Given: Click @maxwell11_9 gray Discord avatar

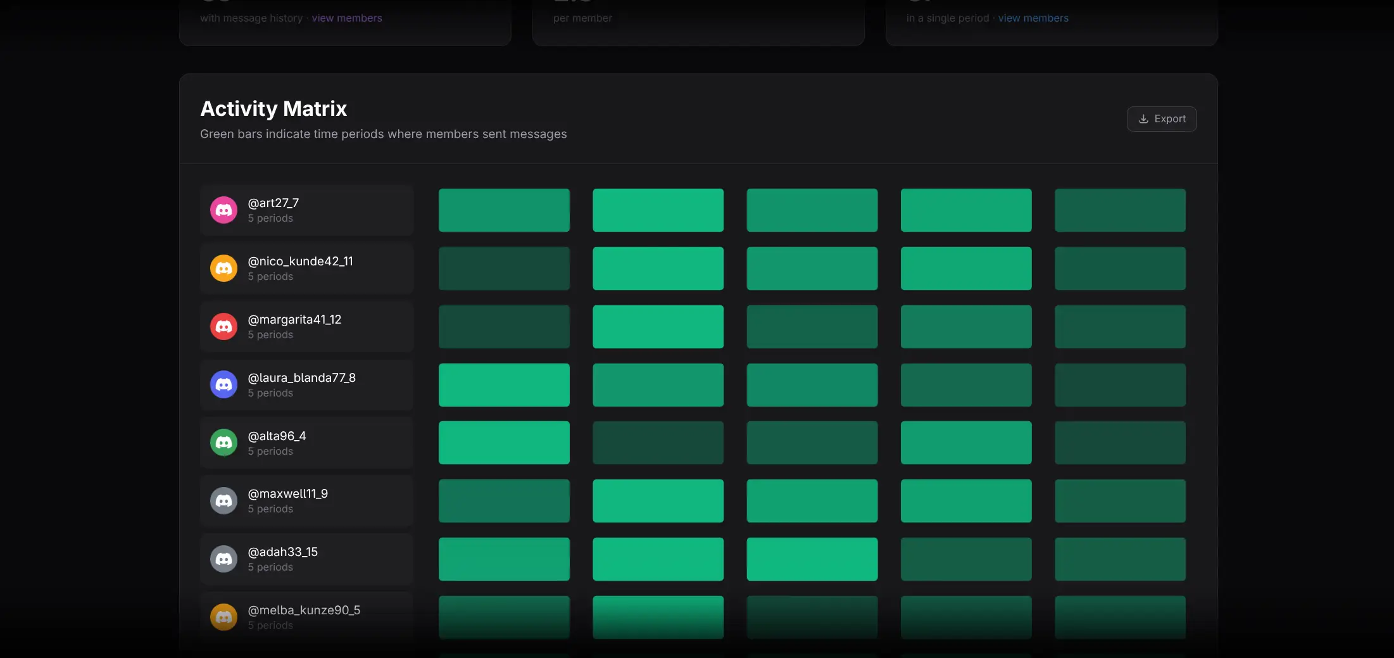Looking at the screenshot, I should [223, 501].
